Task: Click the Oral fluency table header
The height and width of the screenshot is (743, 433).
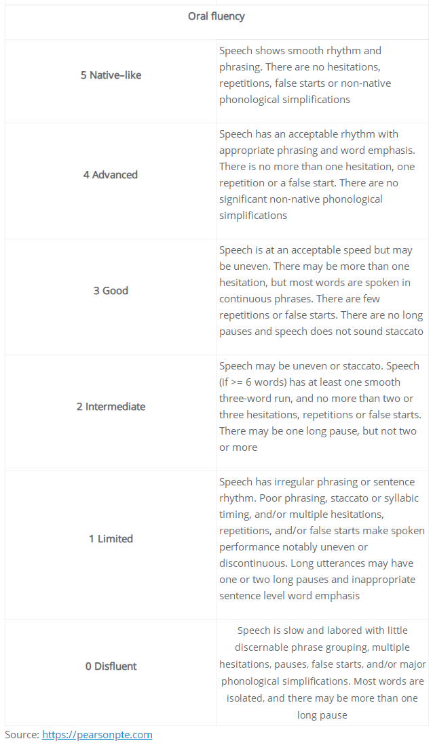Action: click(x=216, y=16)
